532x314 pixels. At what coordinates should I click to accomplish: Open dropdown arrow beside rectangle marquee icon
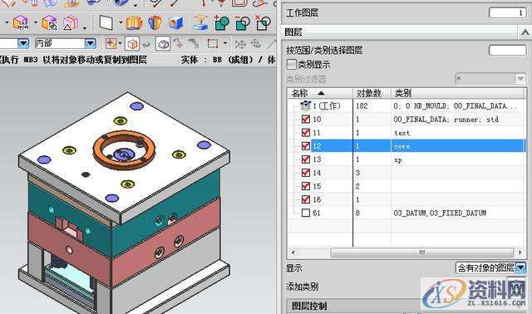(x=225, y=43)
